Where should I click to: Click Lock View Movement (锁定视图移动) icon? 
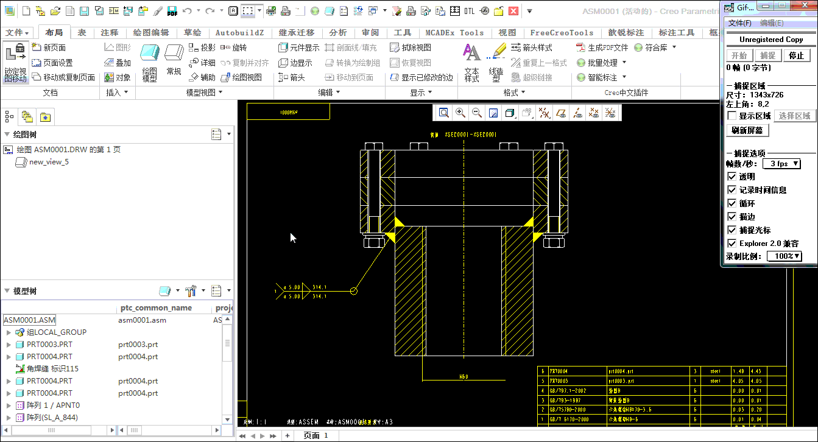[x=16, y=63]
